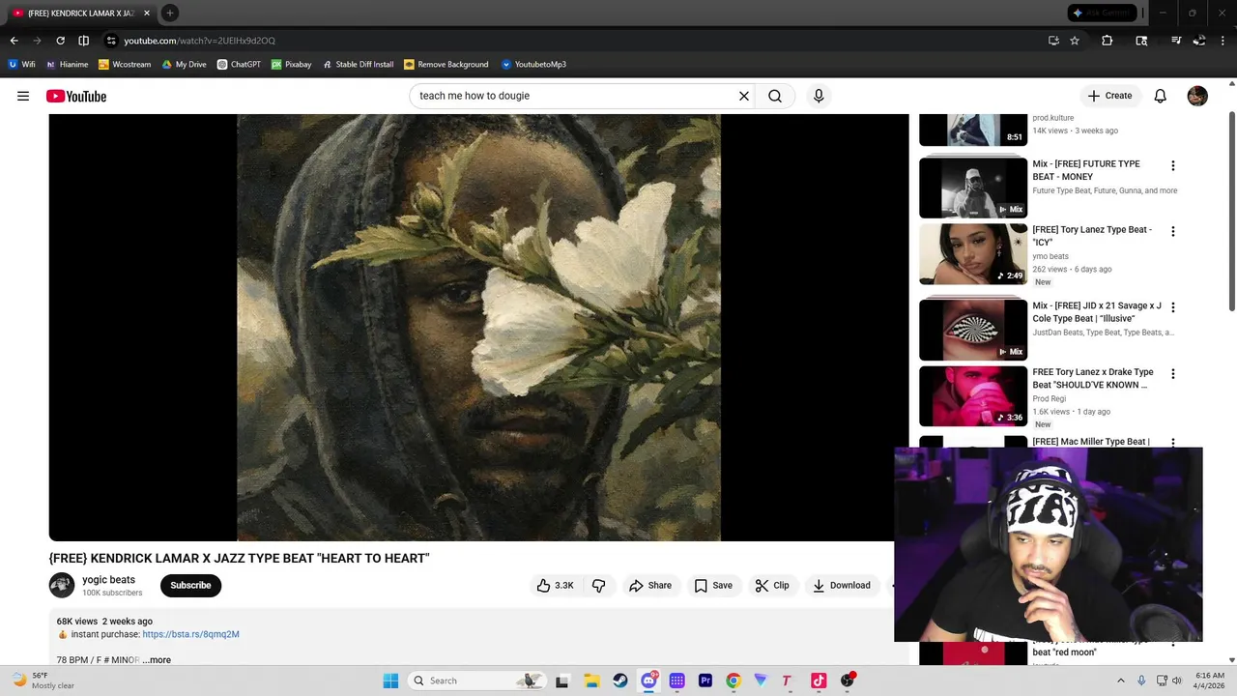This screenshot has width=1237, height=696.
Task: Open options for JID x 21 Savage mix
Action: pyautogui.click(x=1173, y=307)
